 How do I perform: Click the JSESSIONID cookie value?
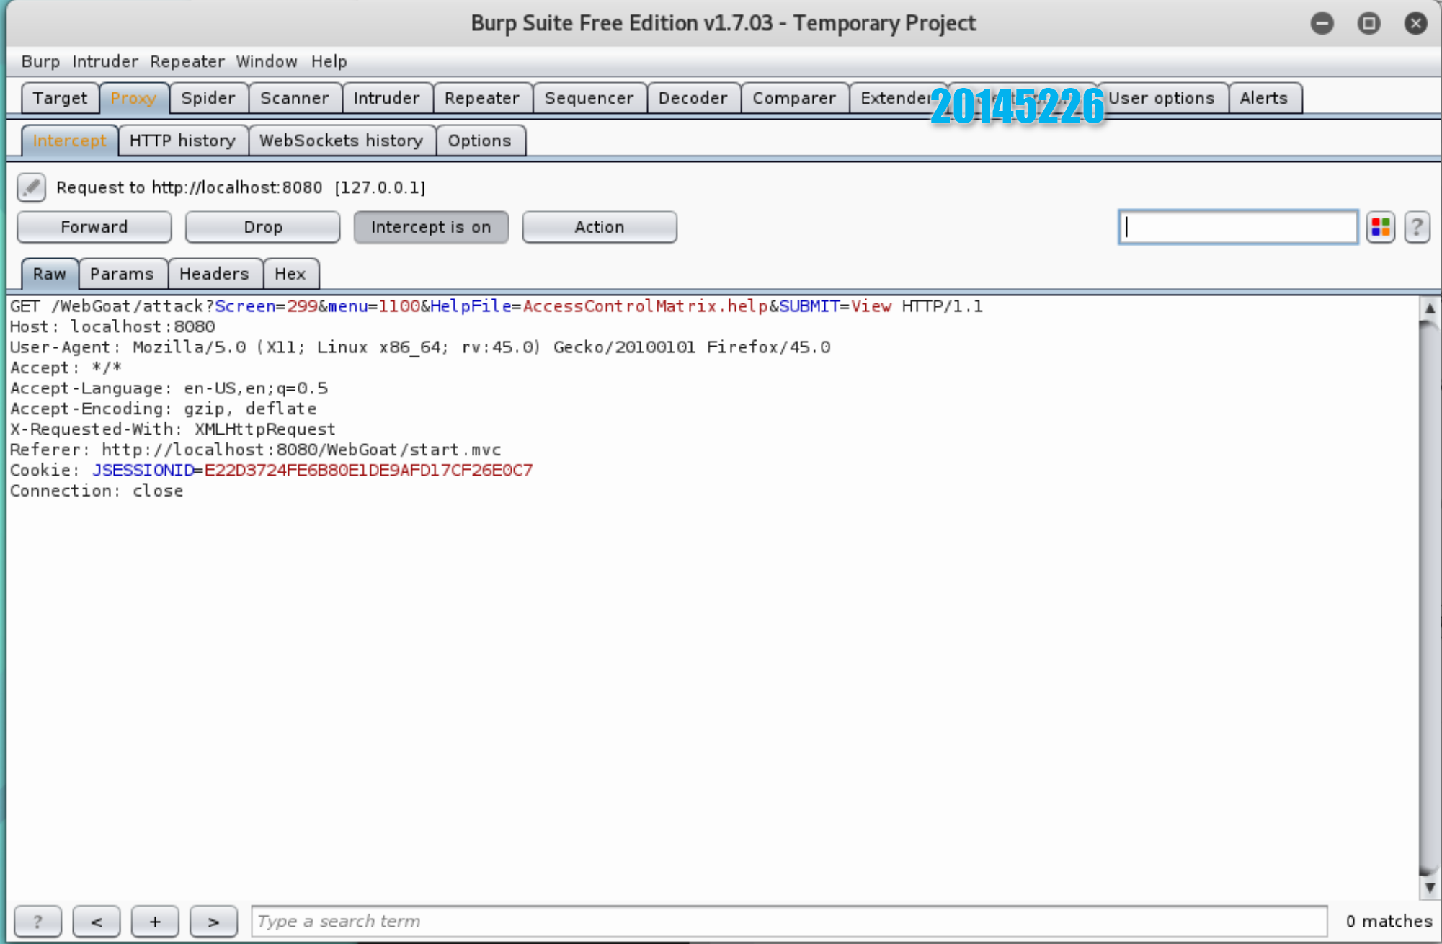pos(368,471)
